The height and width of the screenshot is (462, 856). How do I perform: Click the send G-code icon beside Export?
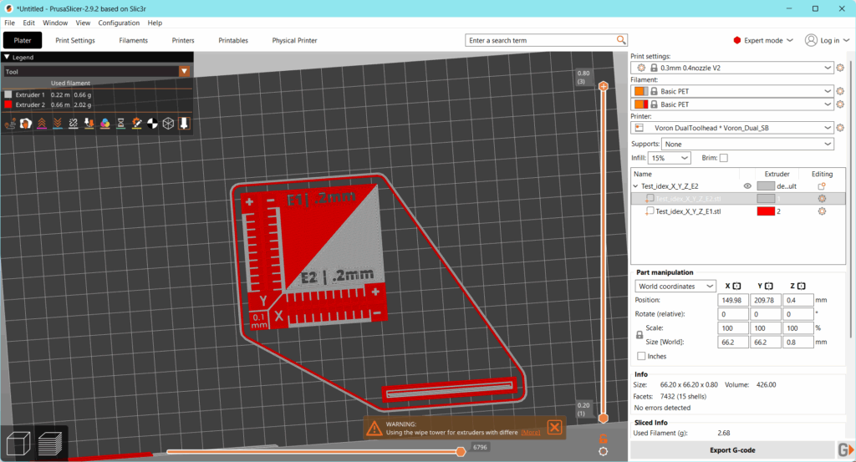(846, 450)
